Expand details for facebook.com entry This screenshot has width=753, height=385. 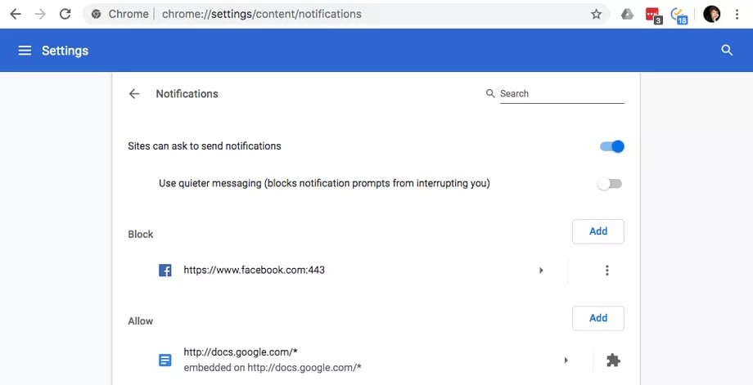tap(541, 271)
